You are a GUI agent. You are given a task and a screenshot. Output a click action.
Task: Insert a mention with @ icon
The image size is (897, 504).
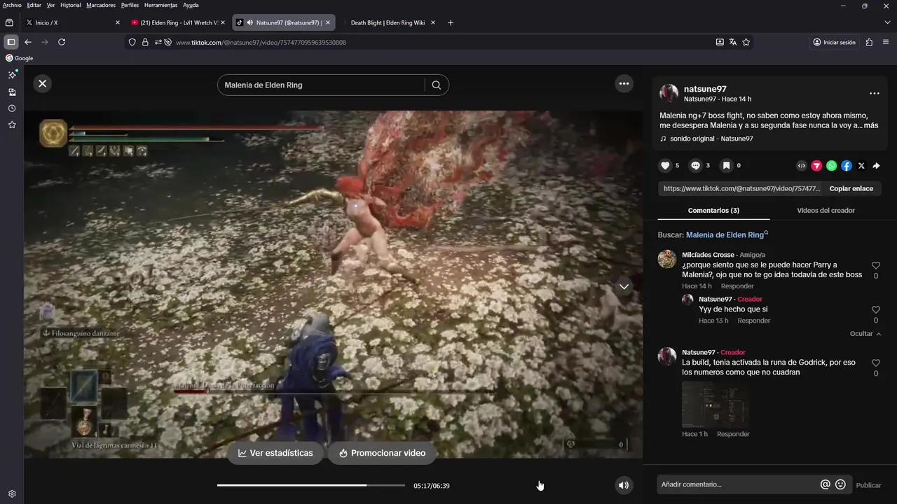point(826,484)
